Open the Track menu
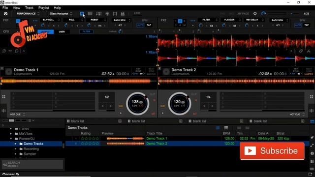The height and width of the screenshot is (177, 315). point(29,8)
